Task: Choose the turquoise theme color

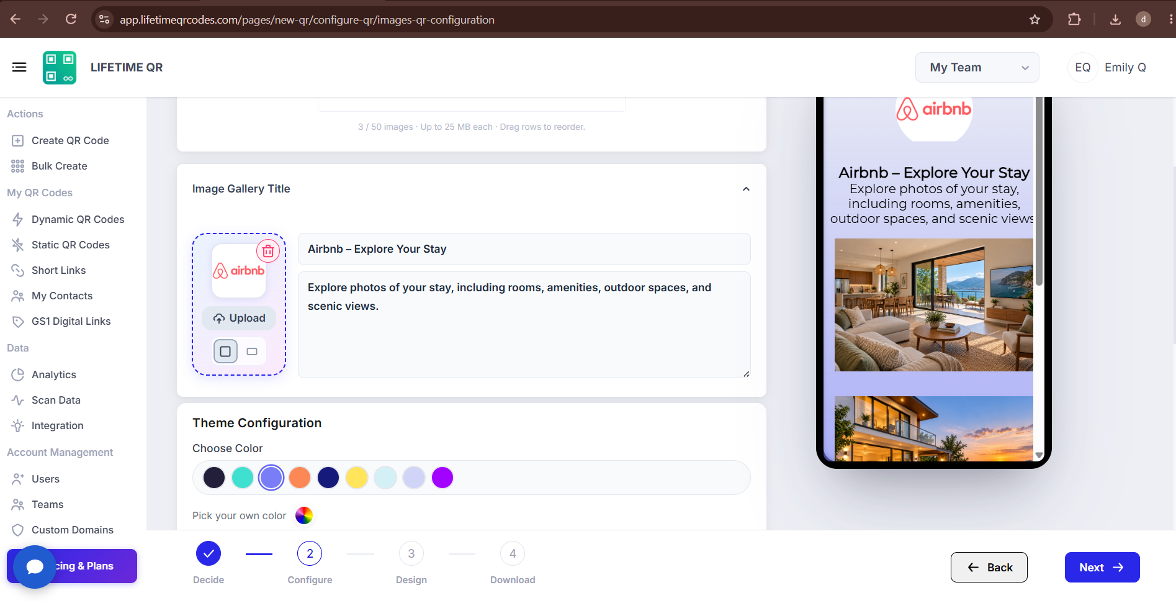Action: [243, 478]
